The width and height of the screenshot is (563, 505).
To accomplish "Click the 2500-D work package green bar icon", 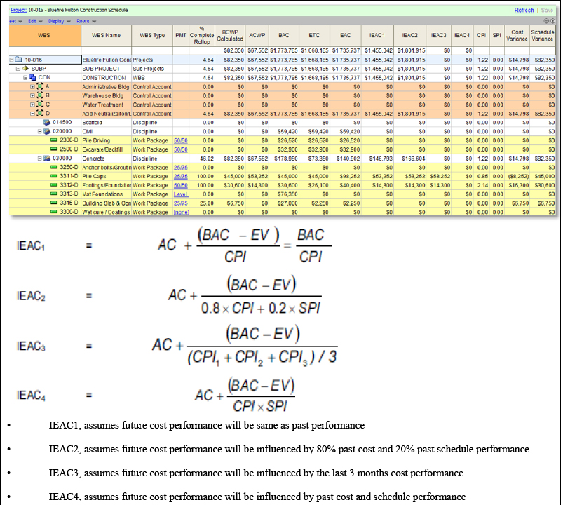I will click(54, 149).
